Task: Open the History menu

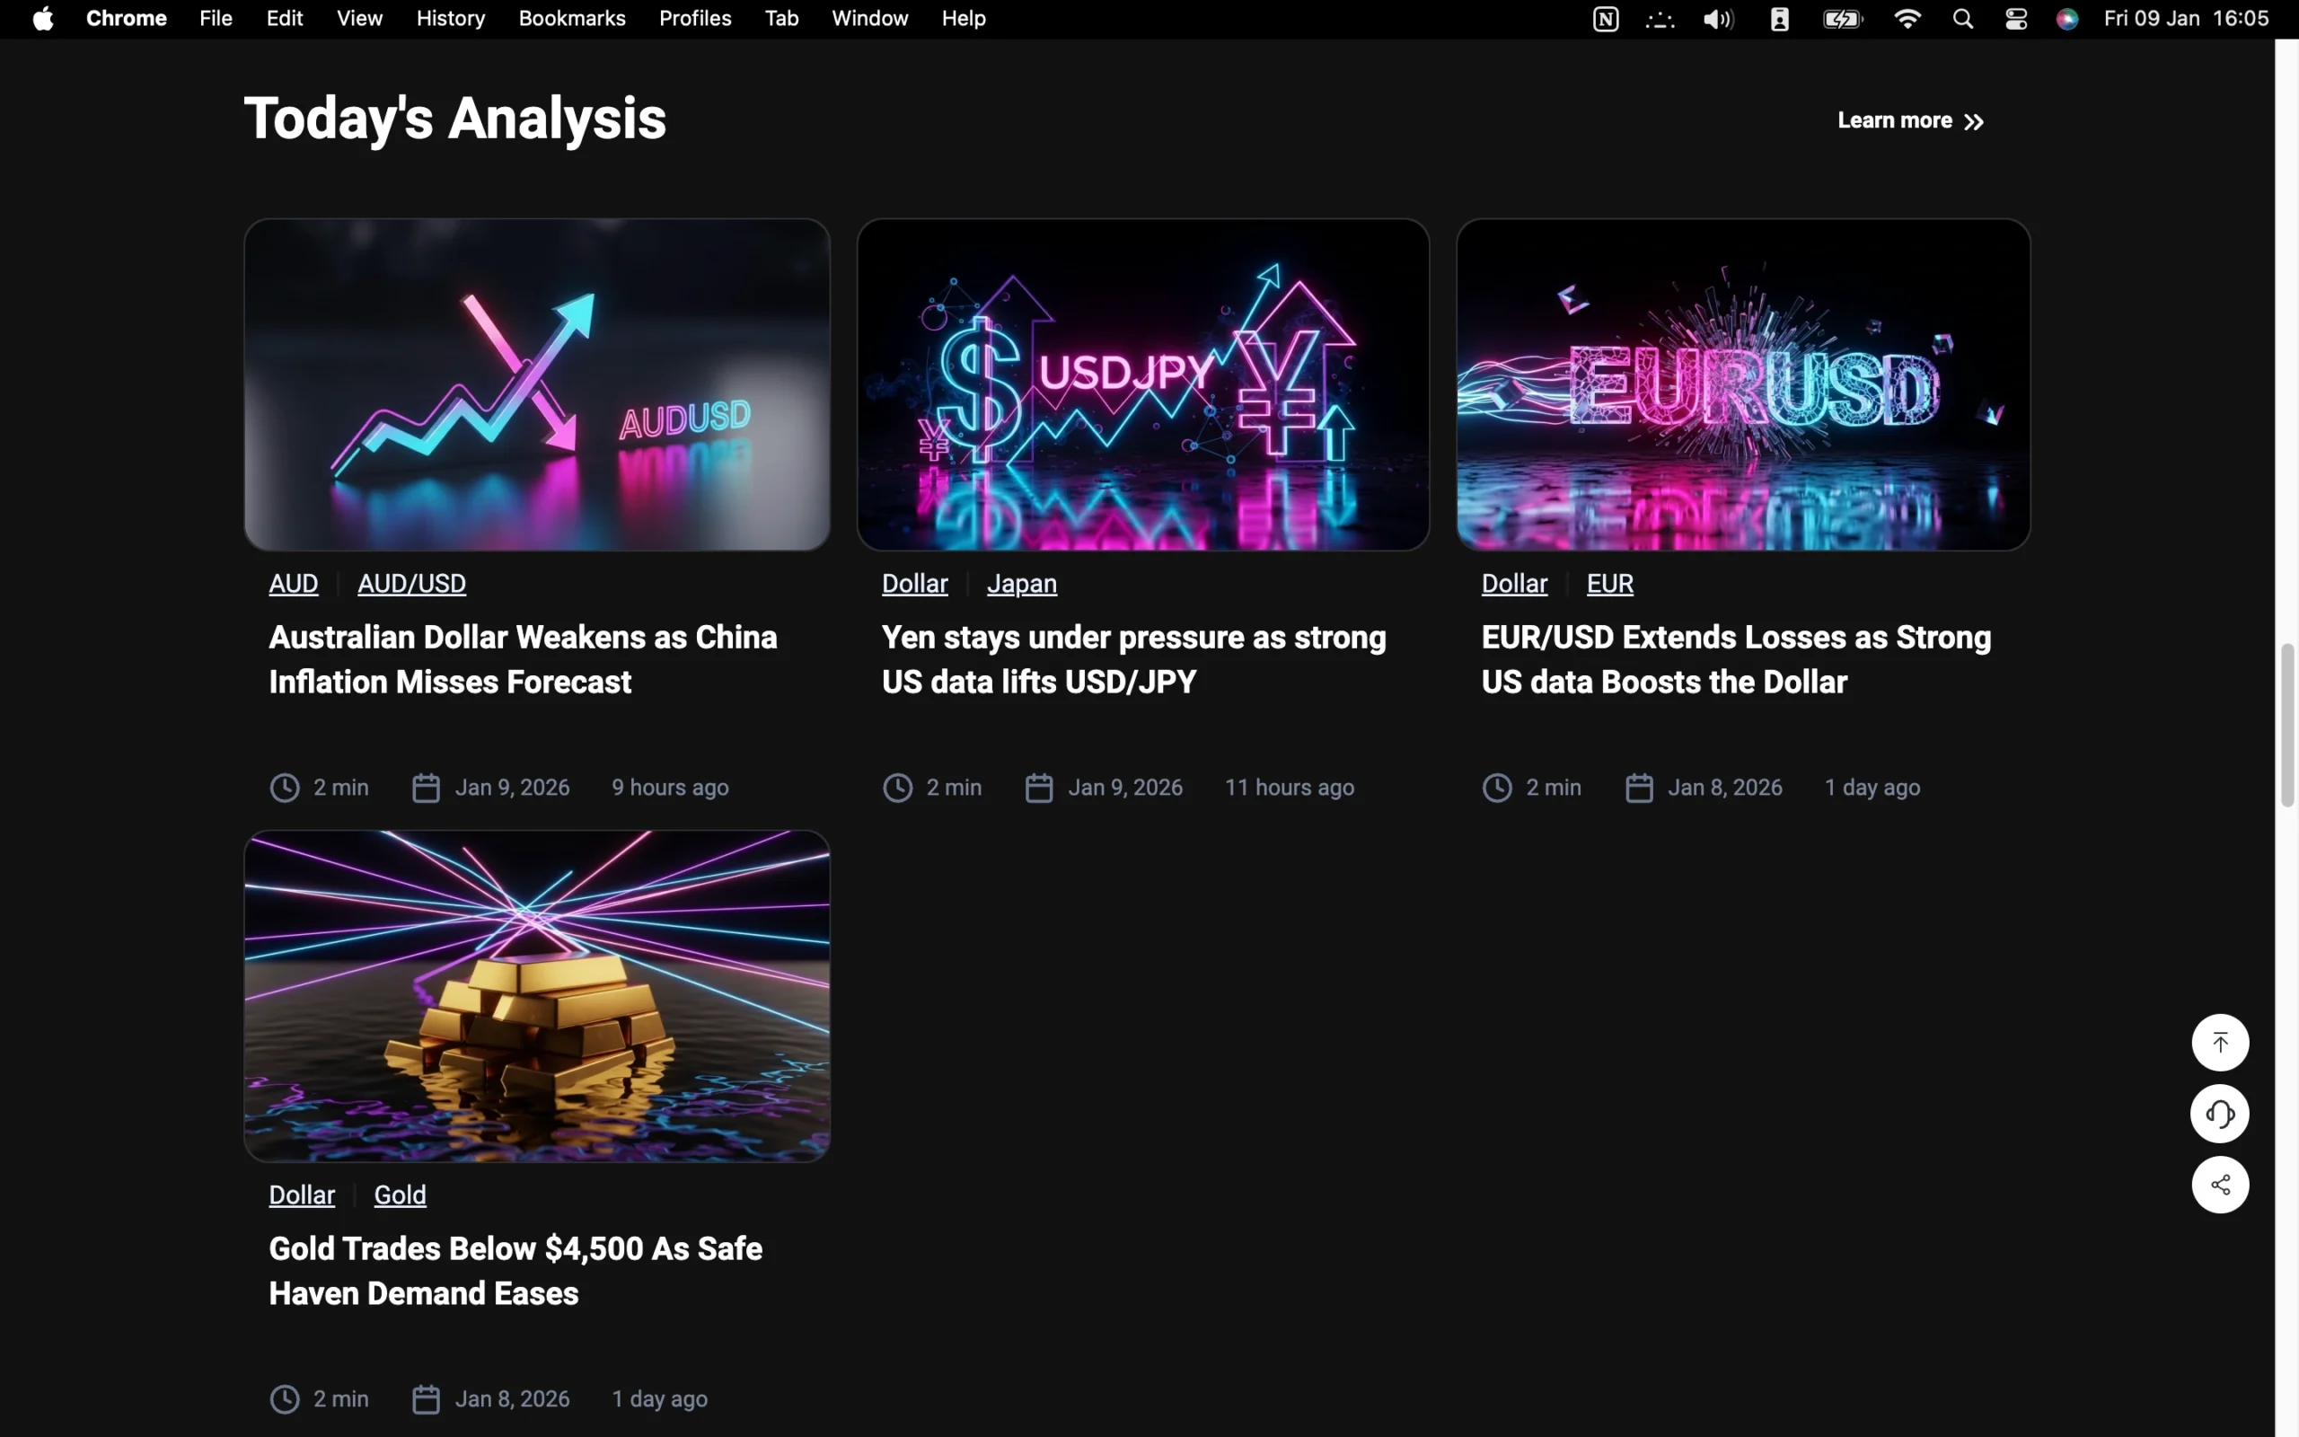Action: [450, 19]
